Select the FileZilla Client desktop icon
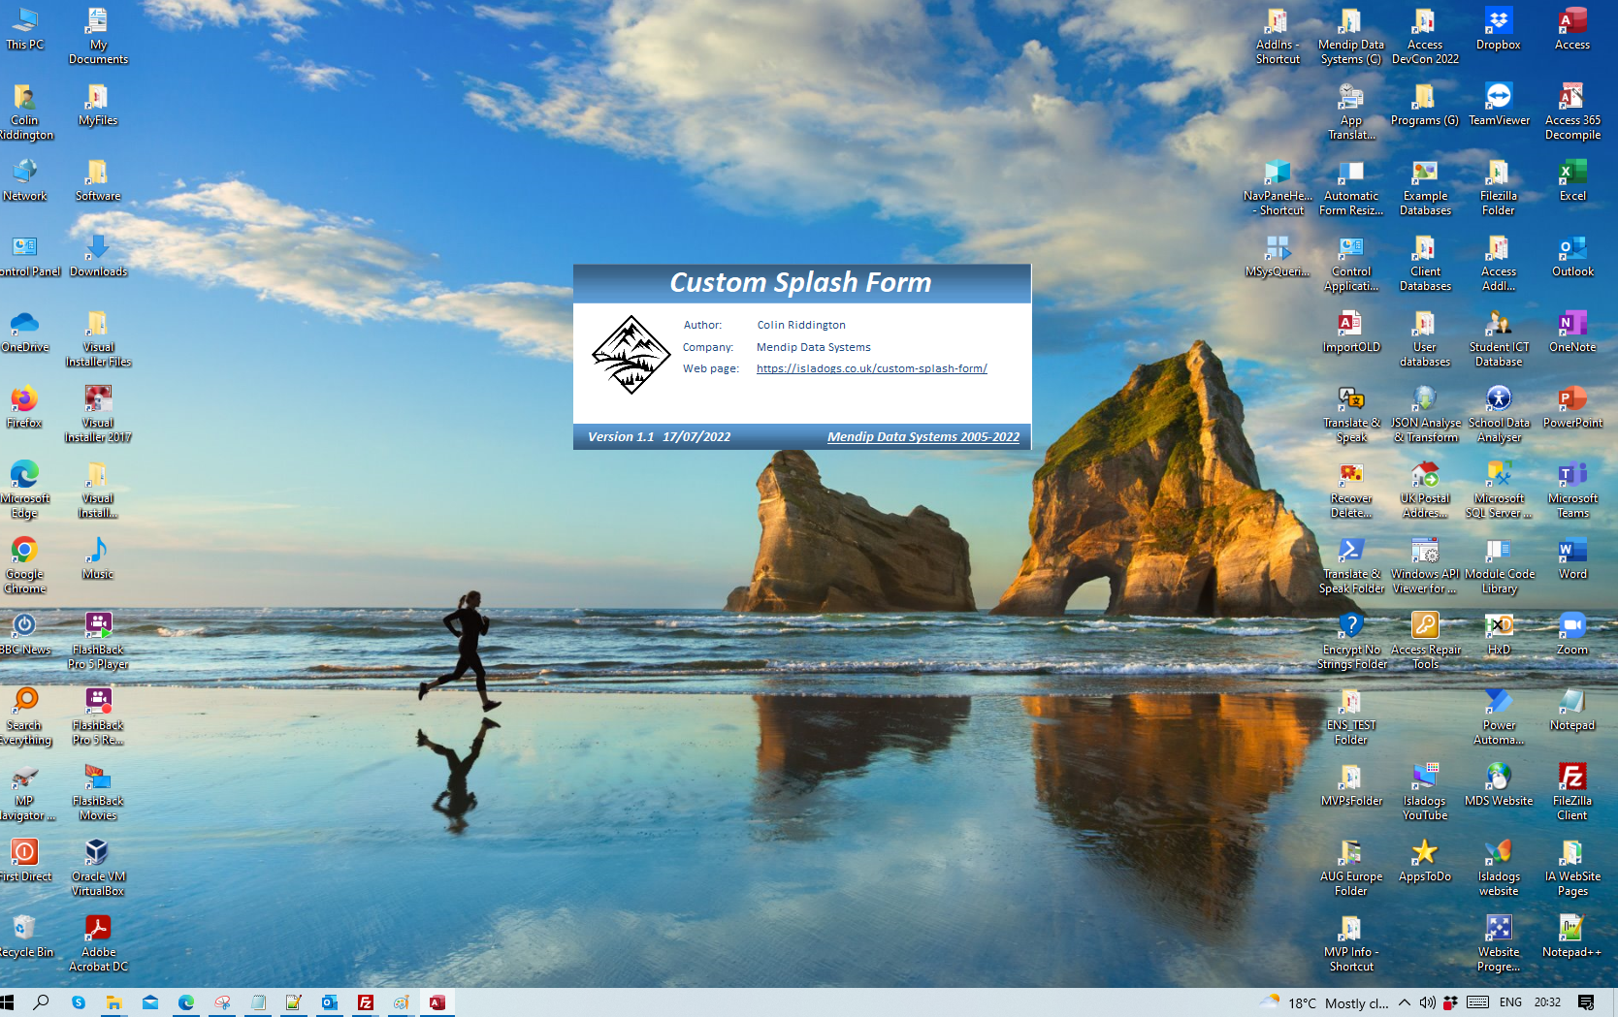 (1572, 792)
